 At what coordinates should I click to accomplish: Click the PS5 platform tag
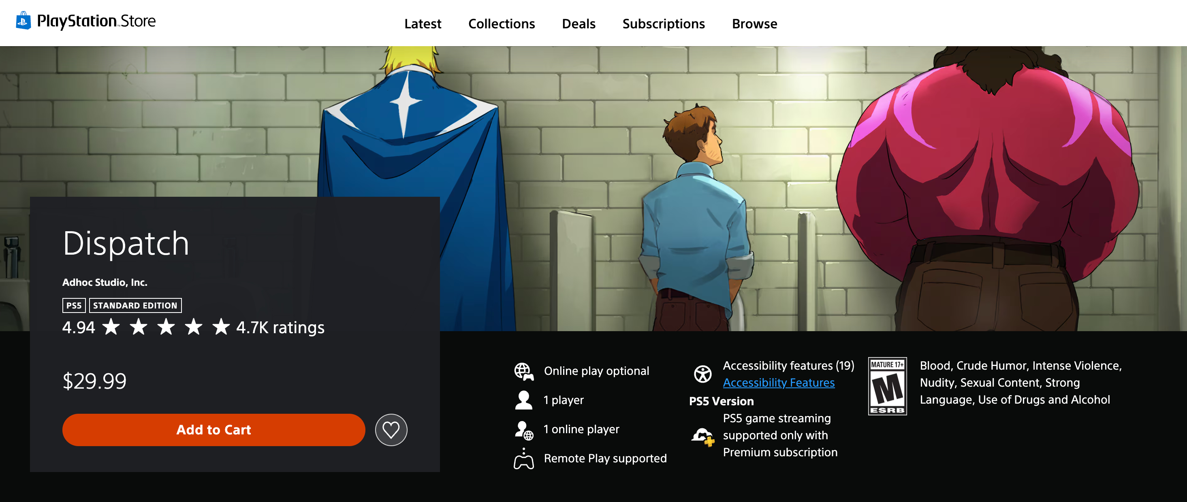tap(74, 305)
